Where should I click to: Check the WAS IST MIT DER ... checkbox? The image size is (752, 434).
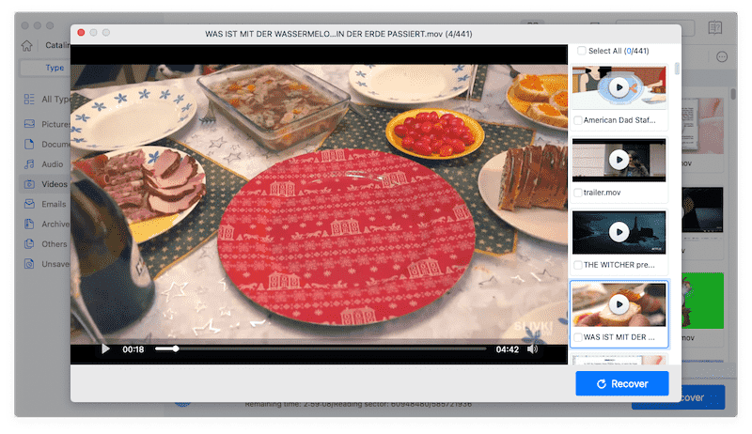coord(578,337)
